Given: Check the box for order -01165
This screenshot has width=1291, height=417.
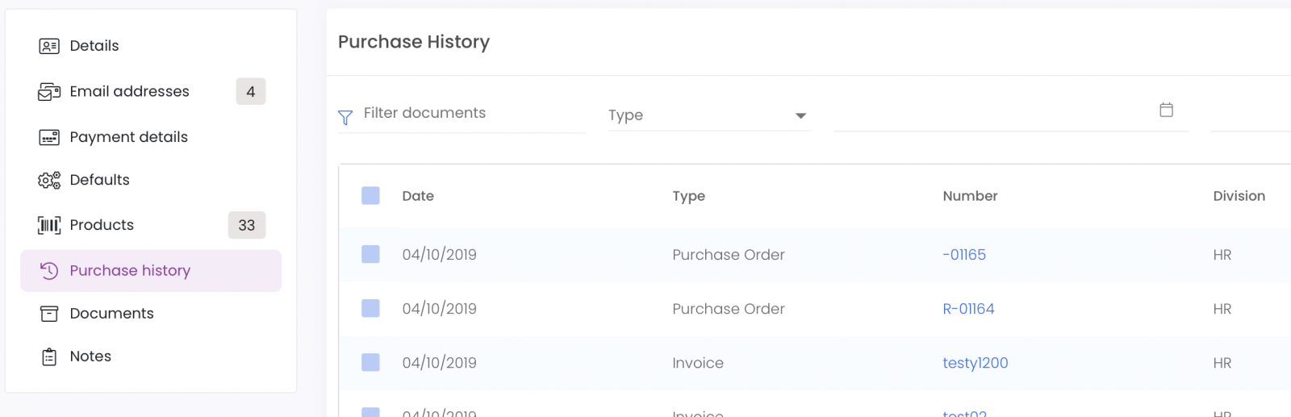Looking at the screenshot, I should click(370, 254).
